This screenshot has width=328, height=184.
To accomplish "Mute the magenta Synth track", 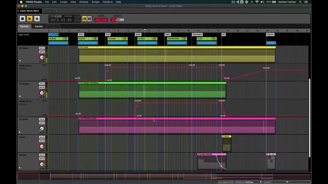I will 42,123.
